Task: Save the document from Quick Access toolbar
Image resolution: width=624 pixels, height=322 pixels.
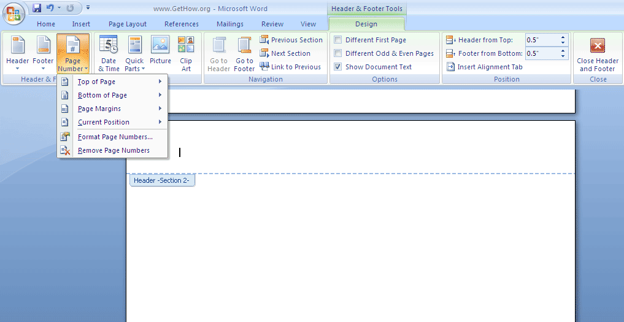Action: click(x=37, y=7)
